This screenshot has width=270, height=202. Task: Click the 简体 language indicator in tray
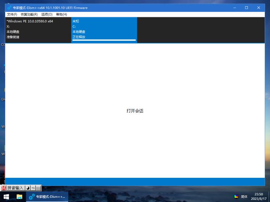(244, 197)
